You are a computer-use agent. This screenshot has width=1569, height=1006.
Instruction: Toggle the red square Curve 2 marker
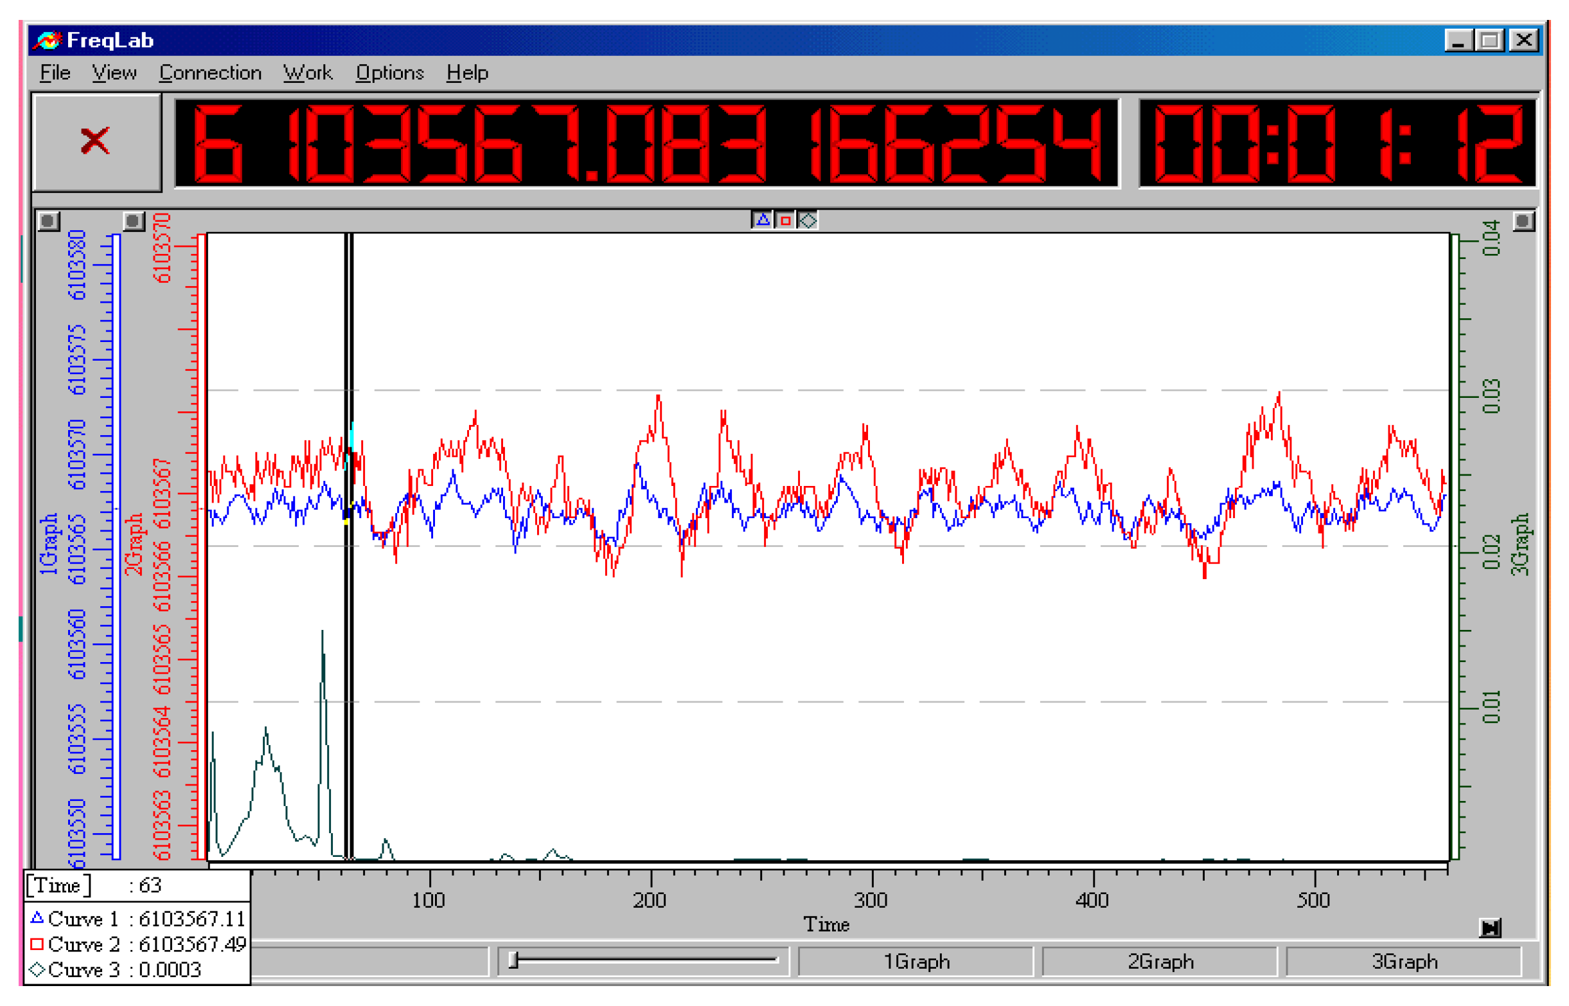click(x=786, y=220)
